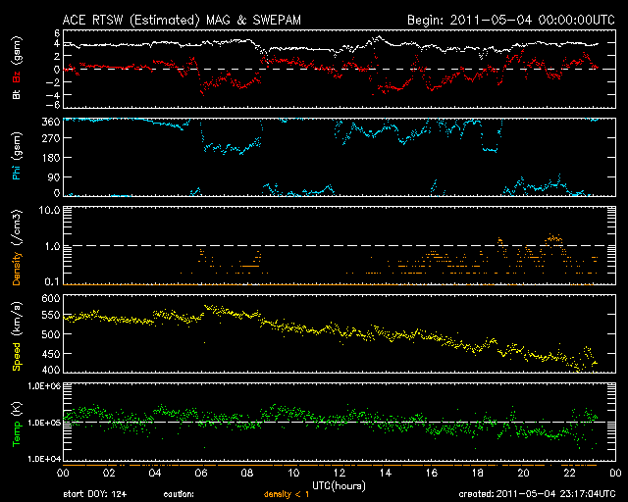Click the '22' hour label on time axis
This screenshot has width=628, height=502.
[x=569, y=474]
